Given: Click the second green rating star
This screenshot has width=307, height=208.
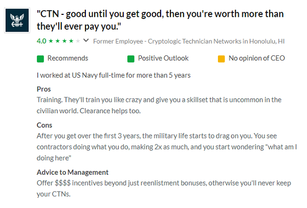Looking at the screenshot, I should click(x=57, y=40).
